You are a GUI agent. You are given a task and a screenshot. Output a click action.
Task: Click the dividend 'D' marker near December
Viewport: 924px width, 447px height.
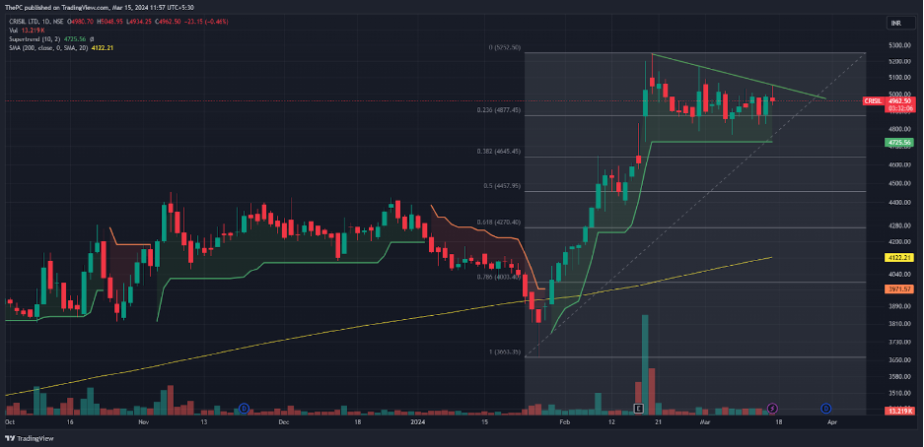[244, 408]
